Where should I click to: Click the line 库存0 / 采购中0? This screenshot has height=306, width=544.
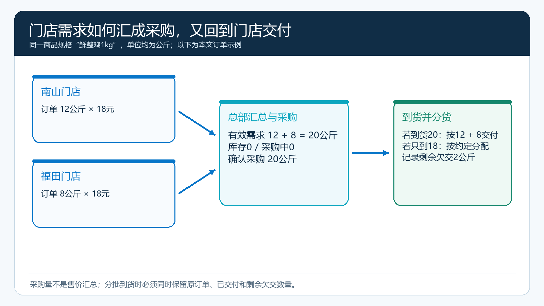(x=261, y=147)
